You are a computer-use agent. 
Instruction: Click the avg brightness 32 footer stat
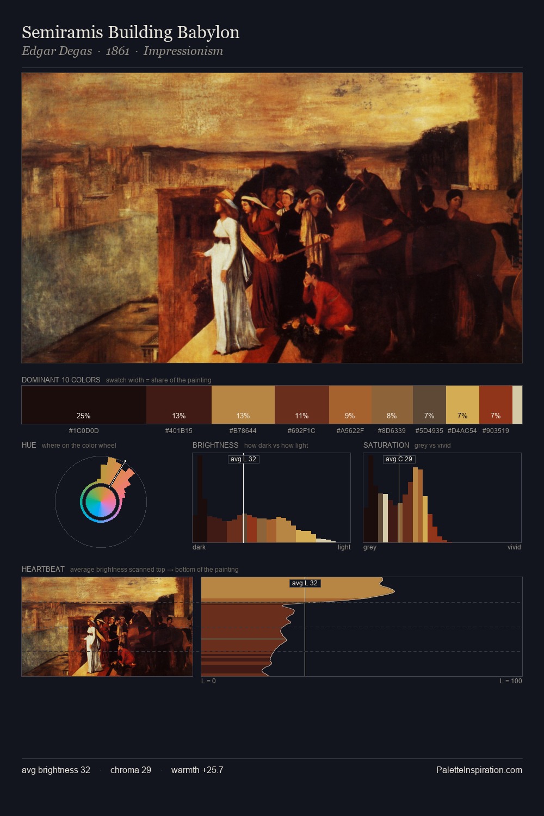56,770
